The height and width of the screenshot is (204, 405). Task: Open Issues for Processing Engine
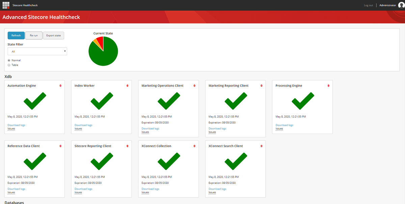pyautogui.click(x=279, y=129)
